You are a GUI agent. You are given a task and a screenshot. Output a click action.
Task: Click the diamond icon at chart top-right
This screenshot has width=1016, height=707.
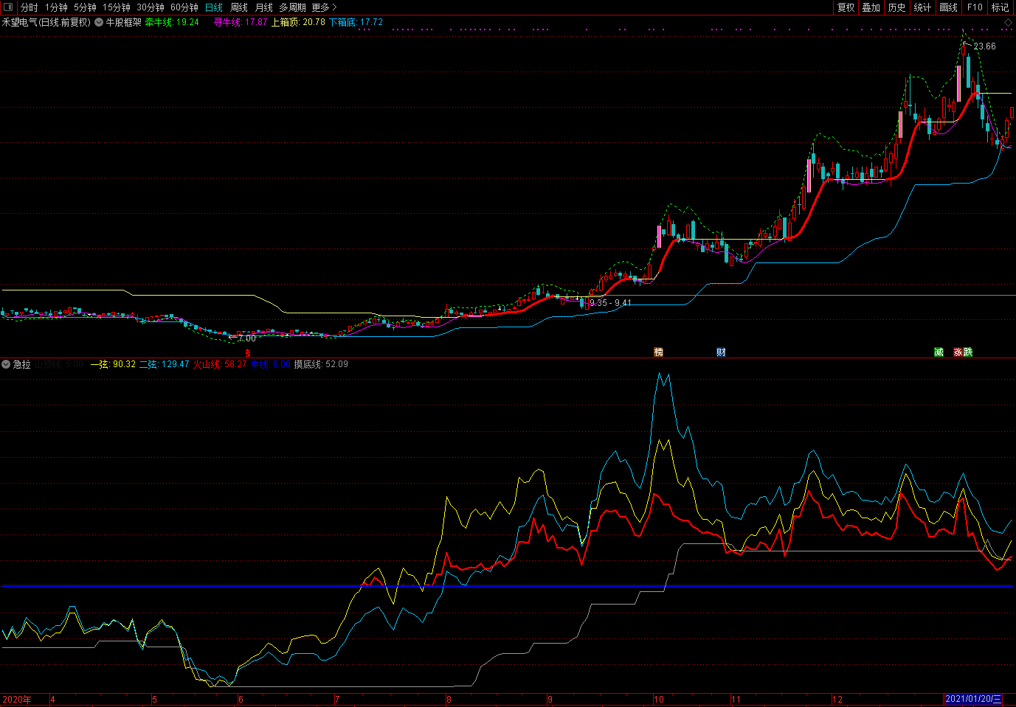(x=1008, y=23)
